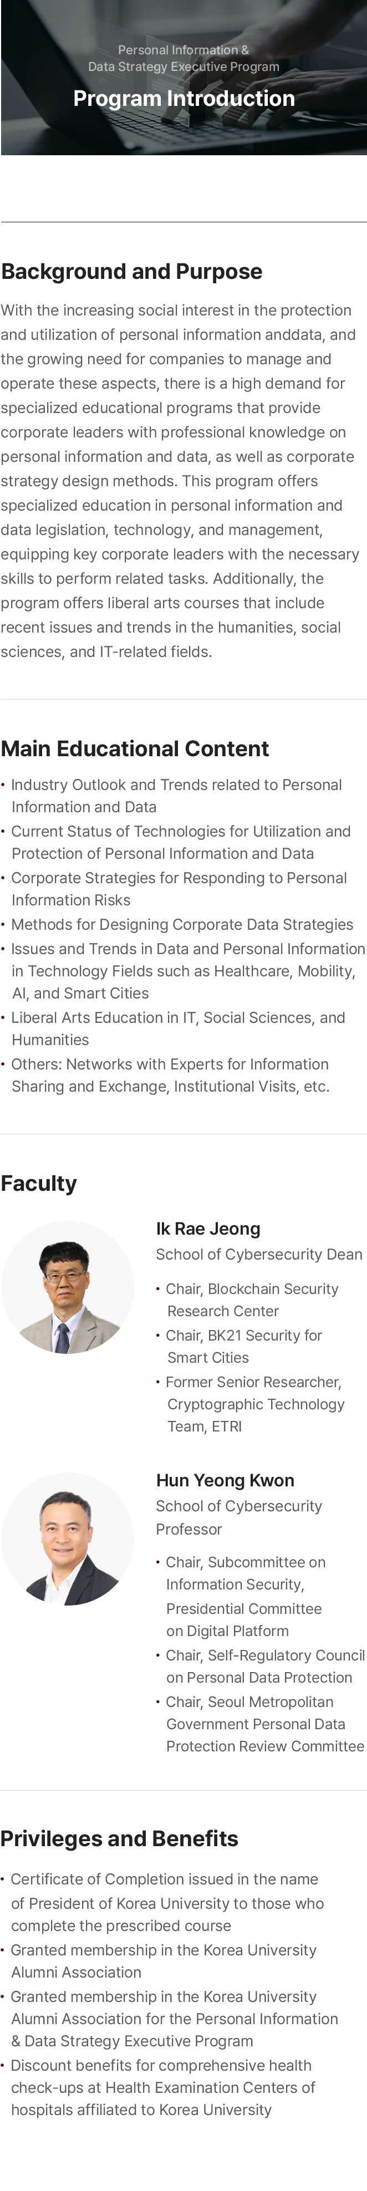Click the Methods for Designing Corporate Data Strategies bullet
Screen dimensions: 367x2191
point(182,925)
